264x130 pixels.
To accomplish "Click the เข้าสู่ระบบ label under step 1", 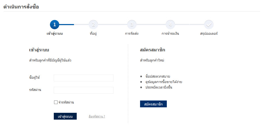I will (x=55, y=34).
